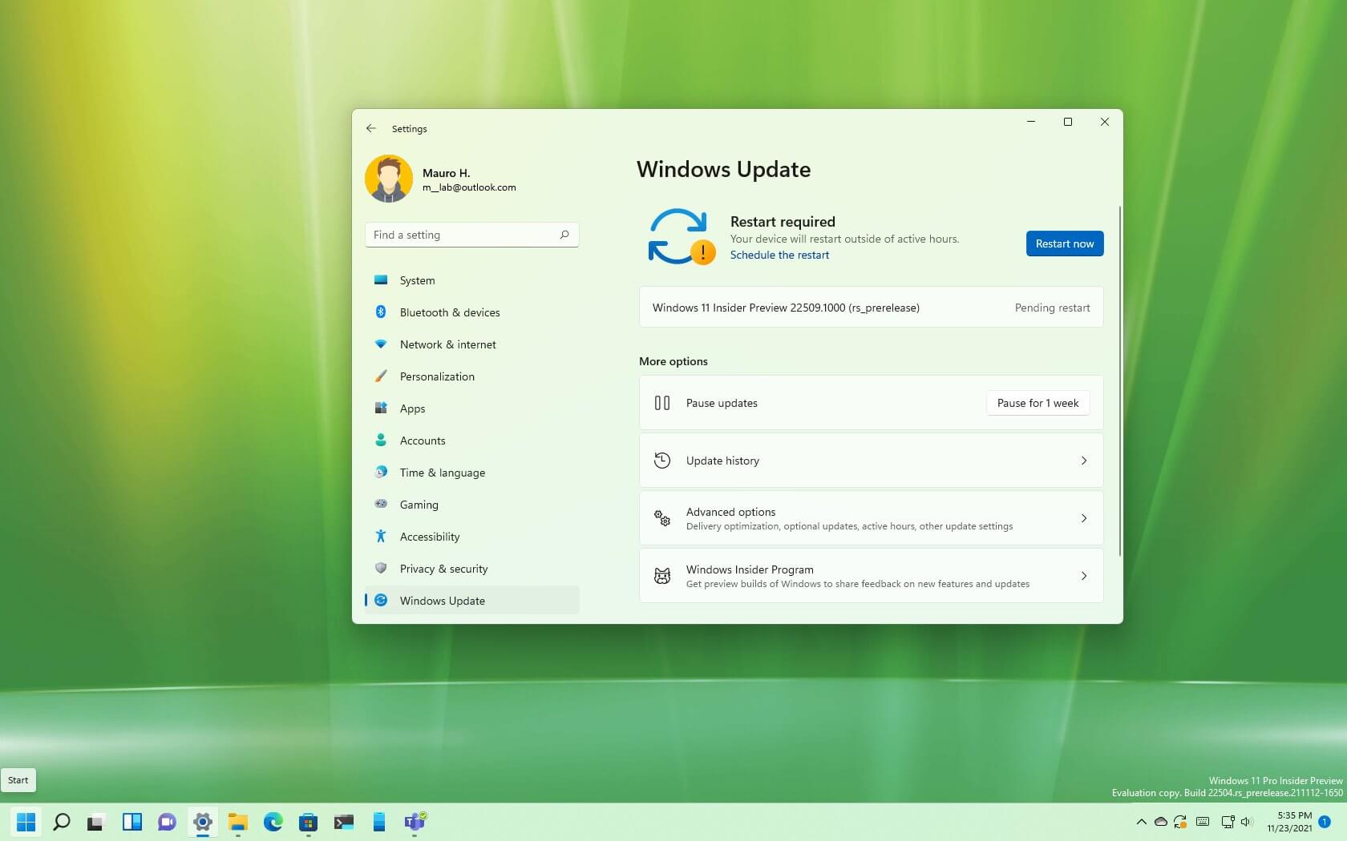This screenshot has width=1347, height=841.
Task: Open the Microsoft Store from the taskbar
Action: pos(308,823)
